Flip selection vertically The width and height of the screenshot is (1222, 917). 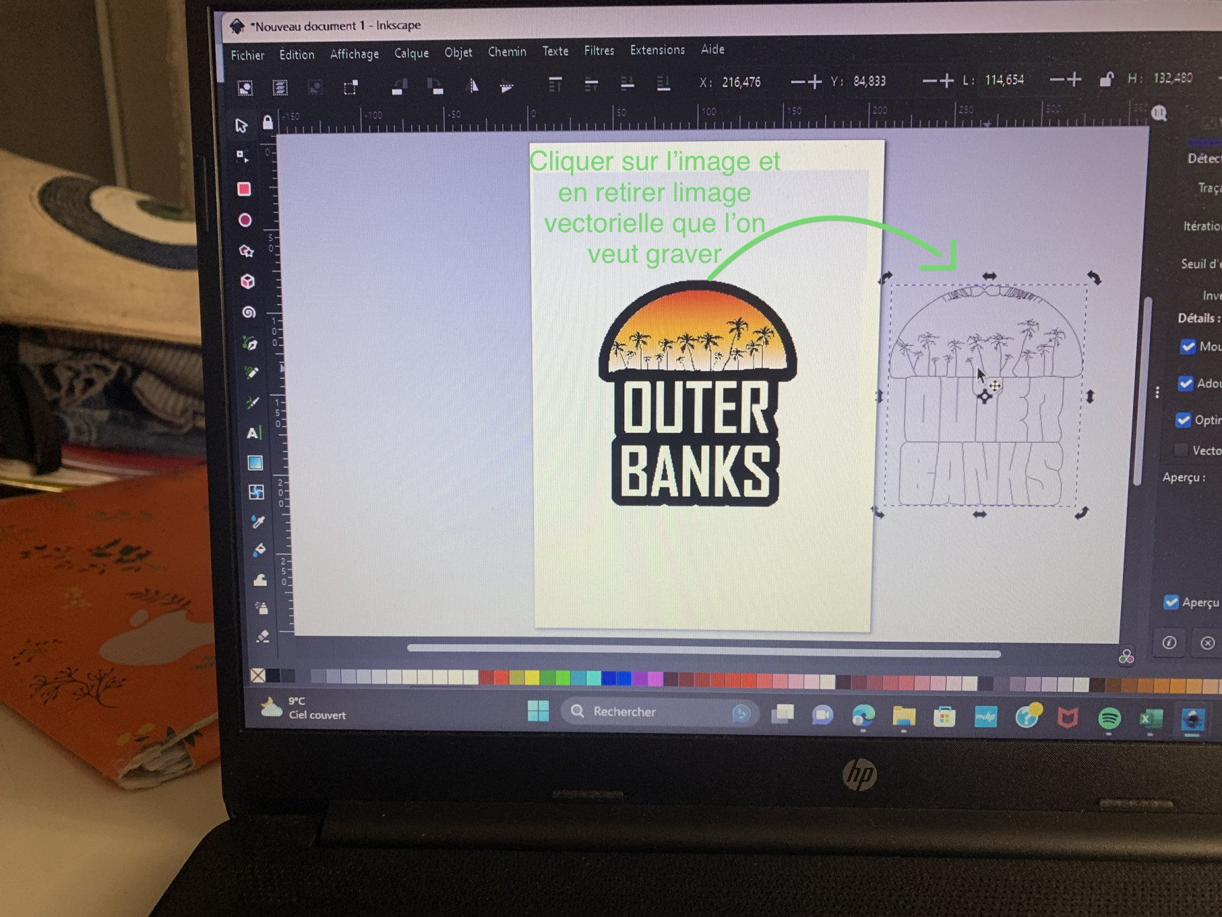pos(507,87)
